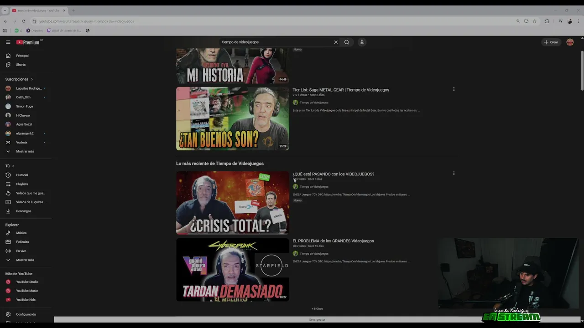Open ¿QUÉ está PASANDO con los VIDEOJUEGOS? title
This screenshot has height=328, width=584.
(334, 174)
